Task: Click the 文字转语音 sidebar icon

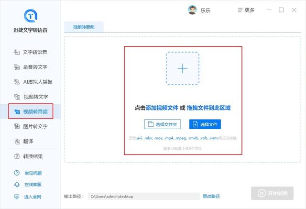Action: coord(17,52)
